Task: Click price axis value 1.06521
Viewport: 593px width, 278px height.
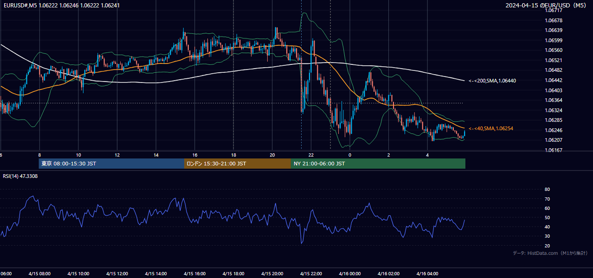Action: click(553, 60)
